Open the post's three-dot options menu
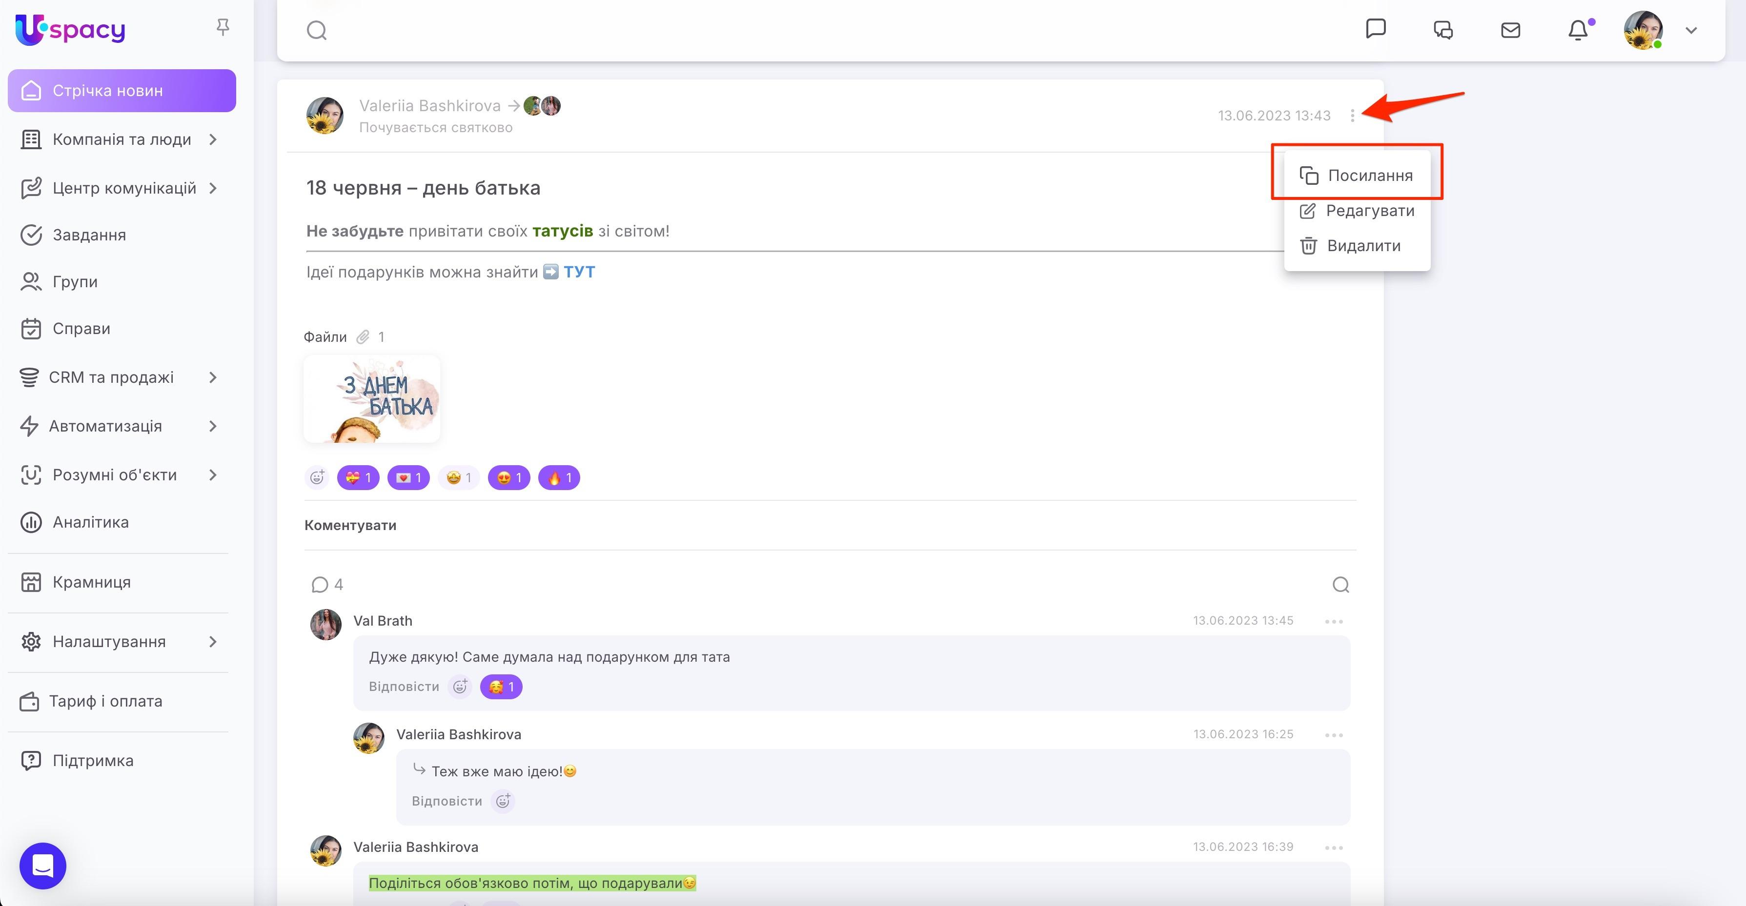The width and height of the screenshot is (1746, 906). (x=1352, y=116)
